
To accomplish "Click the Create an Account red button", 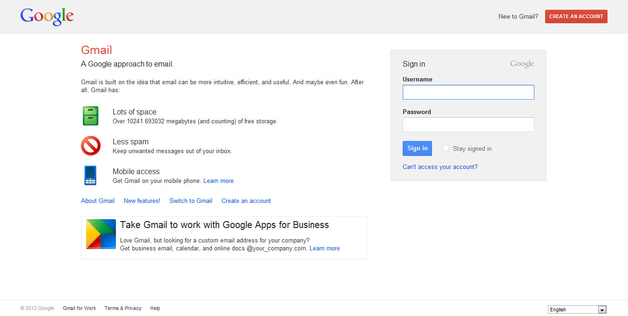I will [x=576, y=16].
